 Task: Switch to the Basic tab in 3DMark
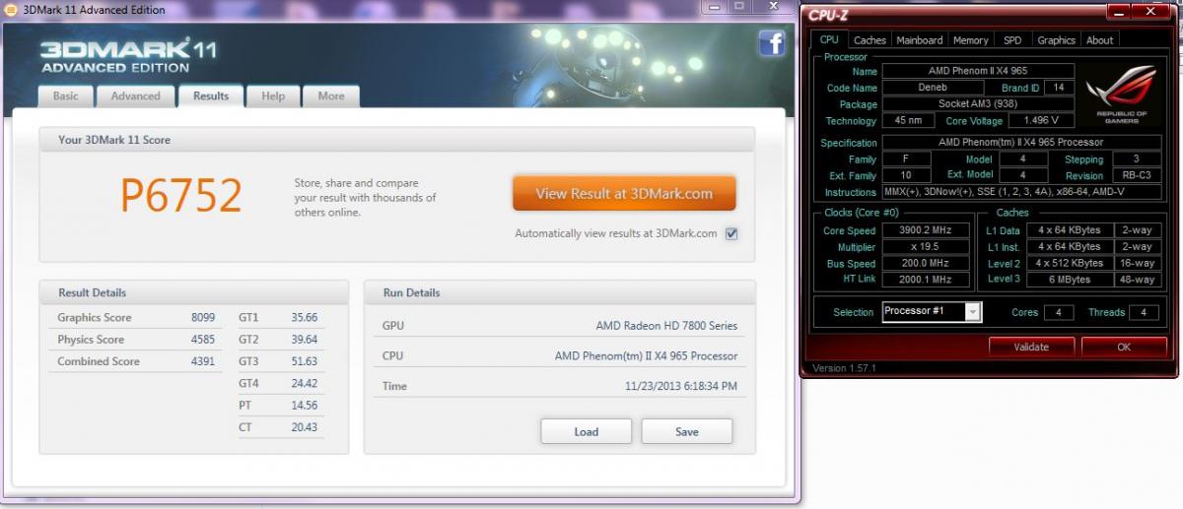click(66, 95)
